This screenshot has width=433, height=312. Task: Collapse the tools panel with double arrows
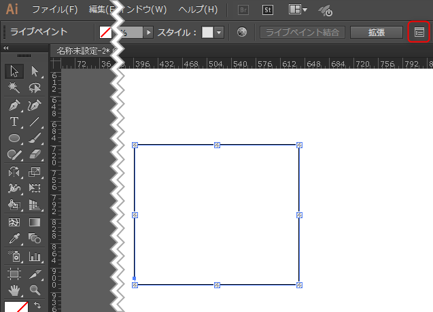pyautogui.click(x=5, y=49)
